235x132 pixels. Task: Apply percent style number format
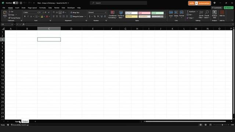point(95,16)
